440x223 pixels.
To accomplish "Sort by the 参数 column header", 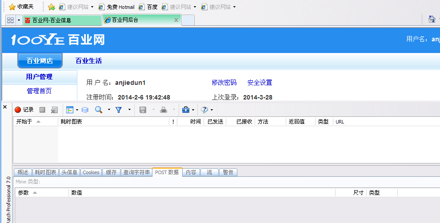I will pyautogui.click(x=41, y=193).
